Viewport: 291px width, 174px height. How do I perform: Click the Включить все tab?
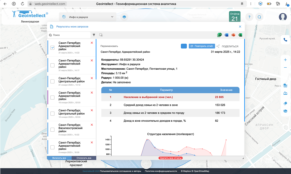pyautogui.click(x=59, y=158)
